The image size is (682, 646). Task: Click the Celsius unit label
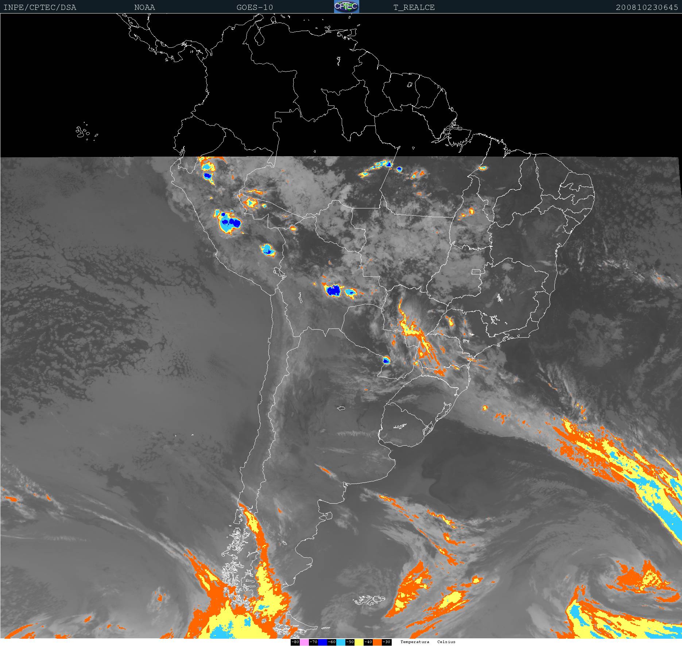(x=446, y=642)
